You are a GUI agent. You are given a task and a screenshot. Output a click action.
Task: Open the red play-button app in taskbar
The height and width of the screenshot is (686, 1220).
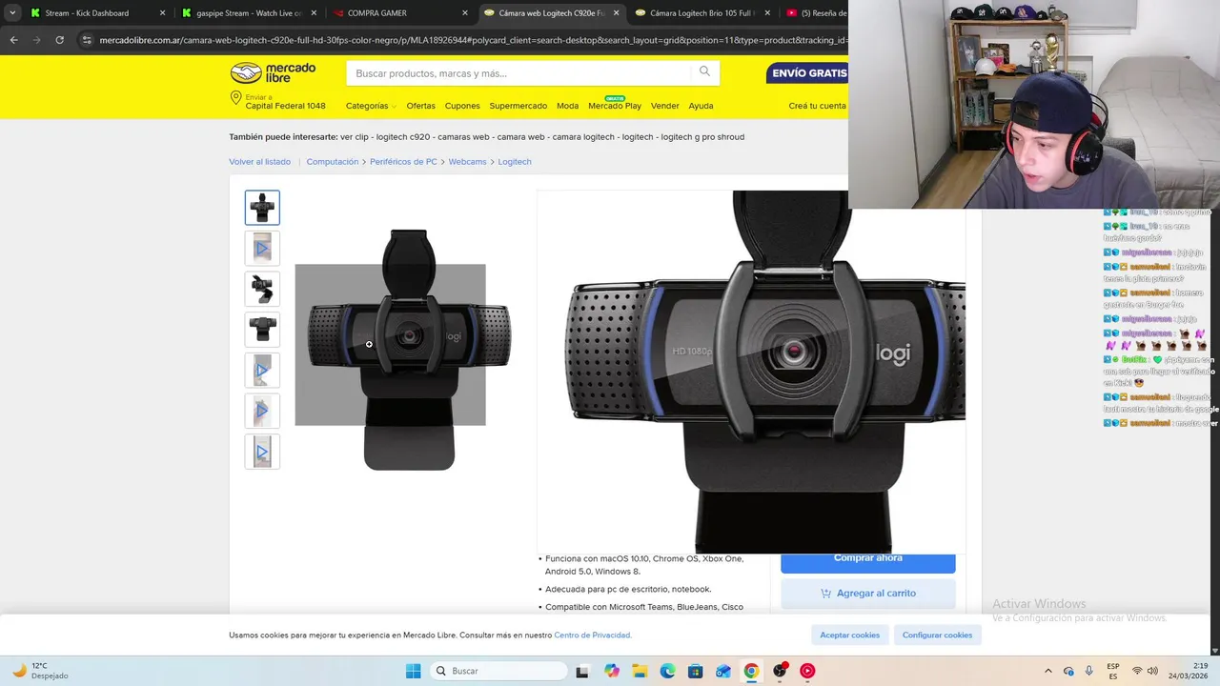pos(807,671)
